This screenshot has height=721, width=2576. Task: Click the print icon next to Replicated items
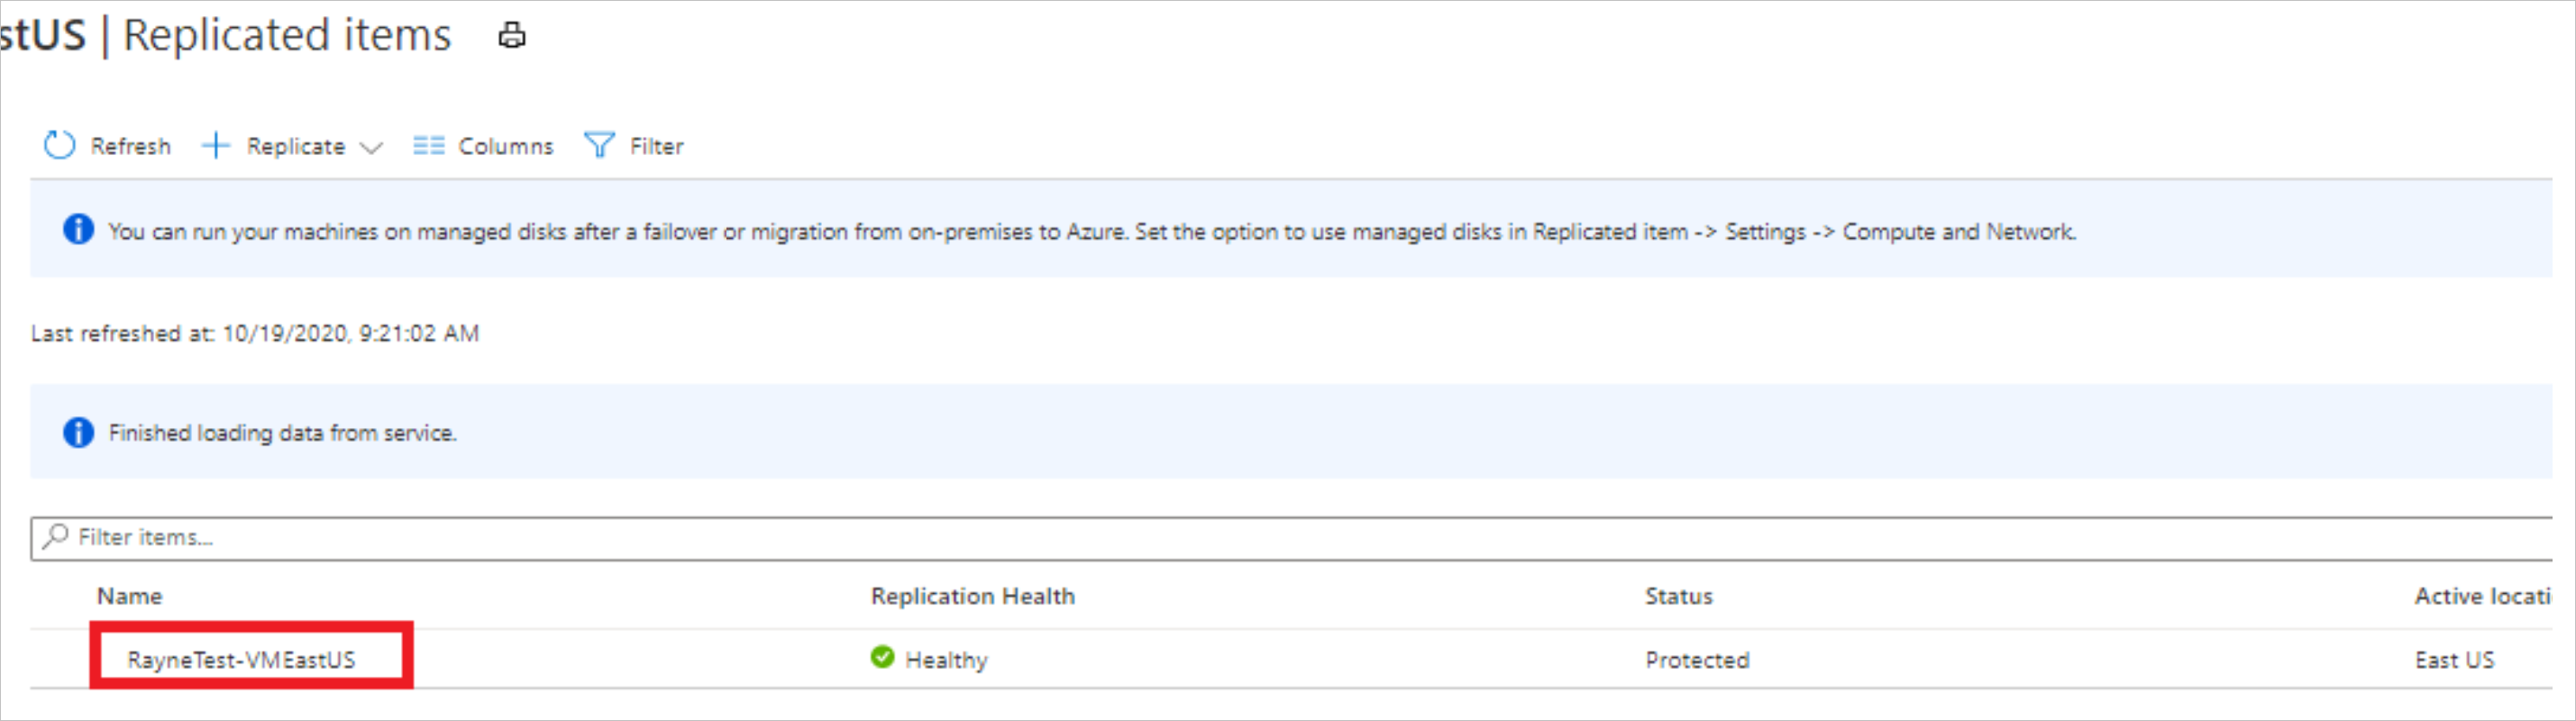click(513, 35)
